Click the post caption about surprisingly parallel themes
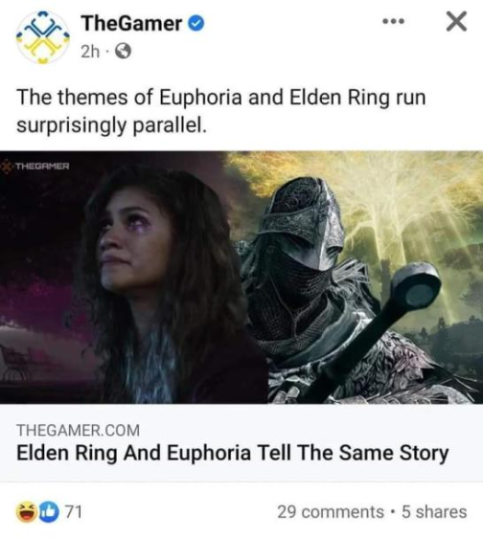 pos(221,111)
